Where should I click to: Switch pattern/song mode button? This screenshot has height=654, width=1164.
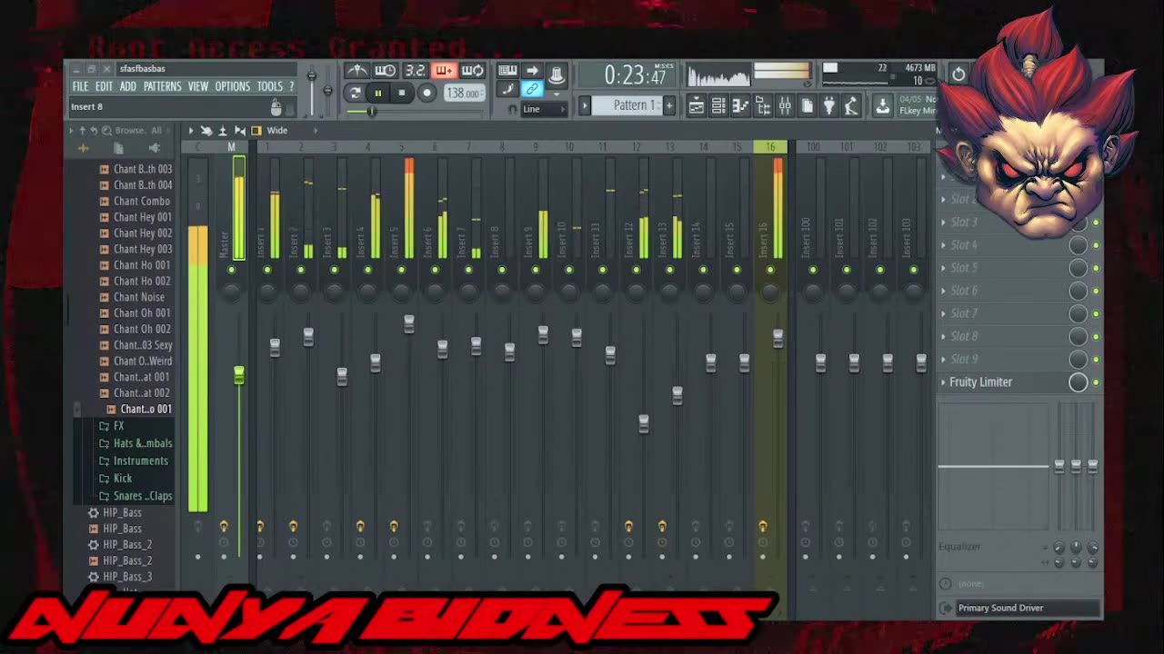click(x=356, y=93)
